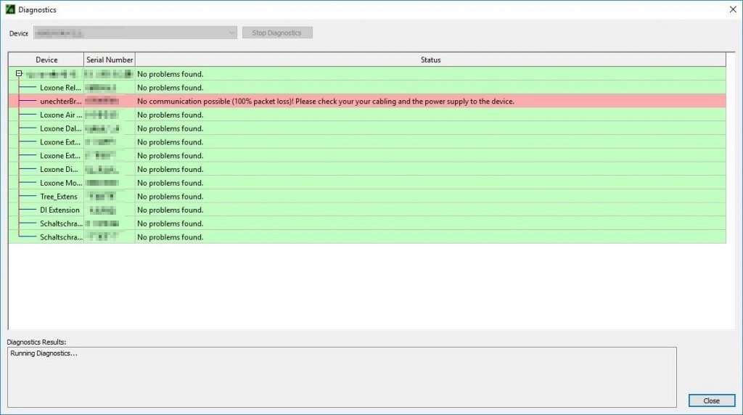743x415 pixels.
Task: Select the DI Extension device row
Action: click(x=59, y=210)
